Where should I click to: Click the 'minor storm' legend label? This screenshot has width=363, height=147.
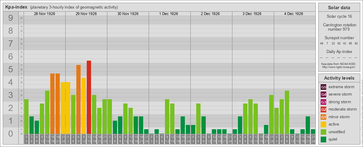click(x=339, y=117)
